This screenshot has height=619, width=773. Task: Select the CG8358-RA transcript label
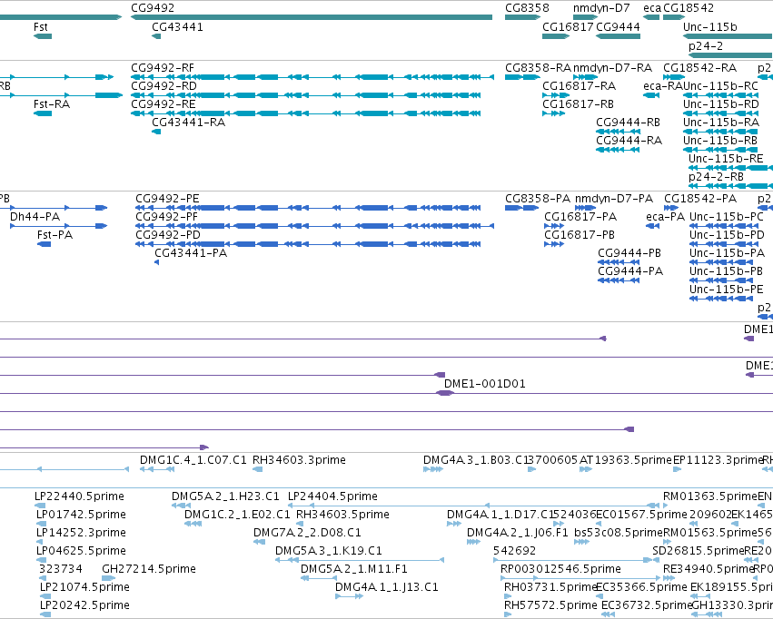coord(539,68)
